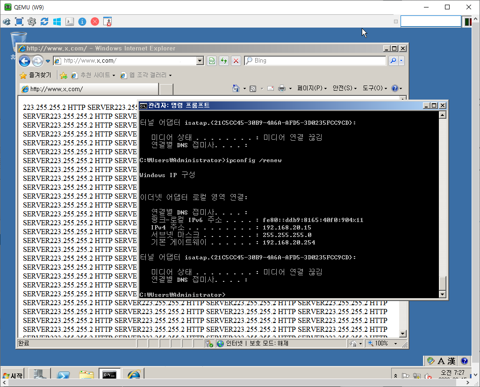Expand the address bar URL history dropdown
The width and height of the screenshot is (480, 387).
(x=200, y=61)
